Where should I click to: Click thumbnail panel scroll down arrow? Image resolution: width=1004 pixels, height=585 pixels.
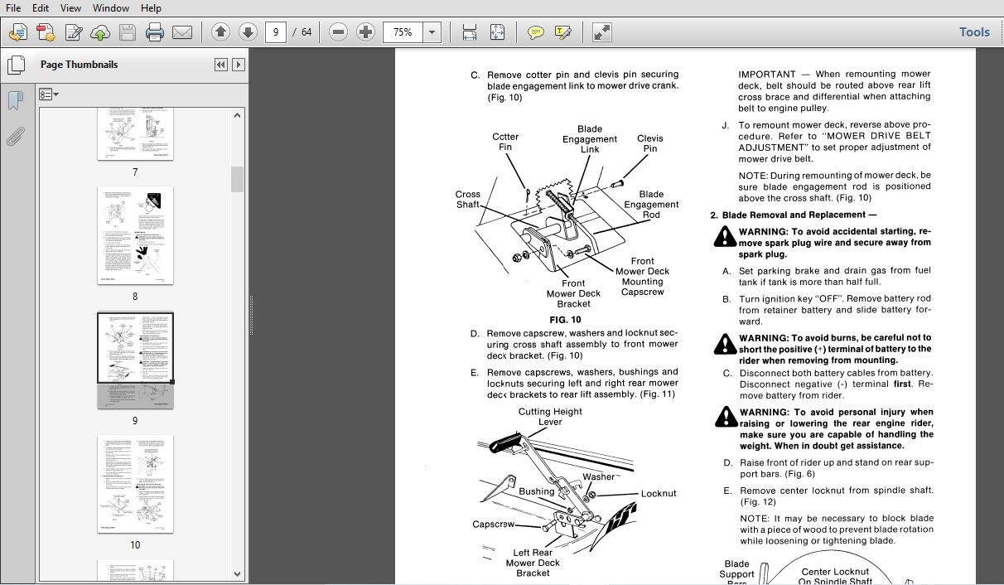click(238, 573)
